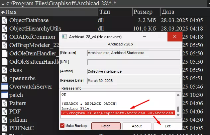Click the pdfium file icon
This screenshot has width=210, height=135.
click(5, 120)
